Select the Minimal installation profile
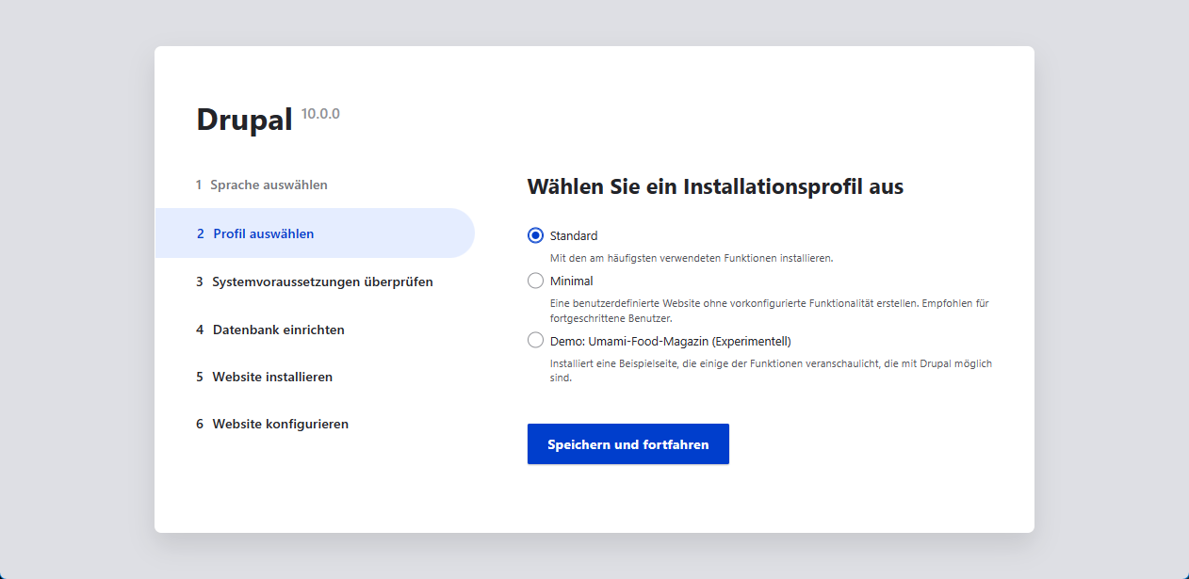1189x579 pixels. tap(535, 280)
